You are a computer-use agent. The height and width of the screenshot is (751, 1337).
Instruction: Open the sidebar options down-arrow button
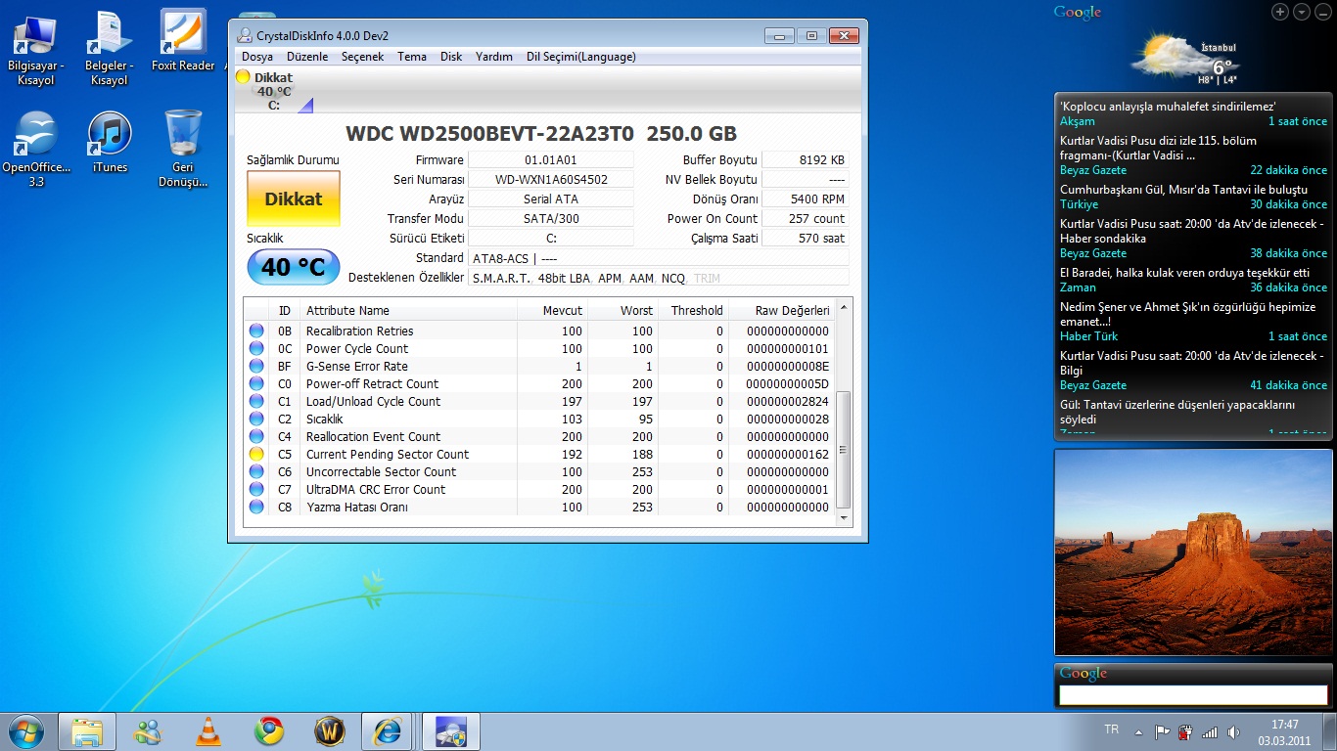tap(1301, 12)
